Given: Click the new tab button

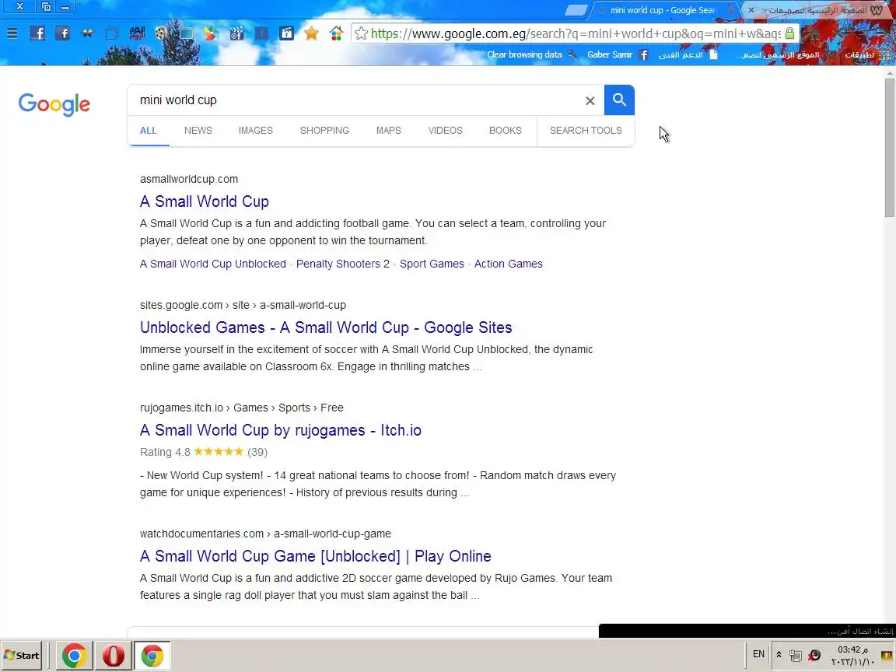Looking at the screenshot, I should [x=576, y=9].
